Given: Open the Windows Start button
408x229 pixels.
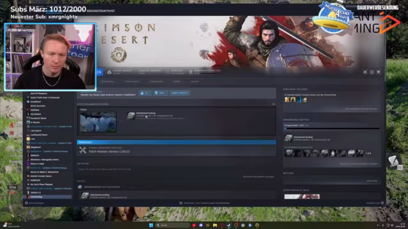Looking at the screenshot, I should pyautogui.click(x=151, y=225).
